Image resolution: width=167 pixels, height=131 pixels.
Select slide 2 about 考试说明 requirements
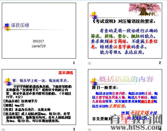pos(125,31)
